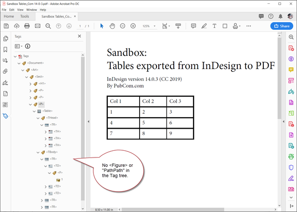Activate the Hand pan tool
The height and width of the screenshot is (212, 297).
(112, 26)
